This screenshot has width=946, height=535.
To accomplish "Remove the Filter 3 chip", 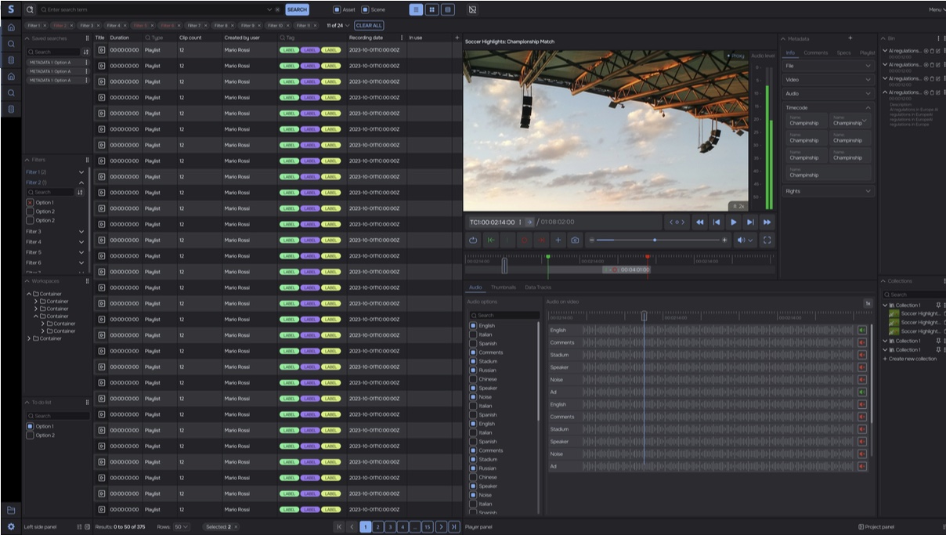I will (98, 26).
